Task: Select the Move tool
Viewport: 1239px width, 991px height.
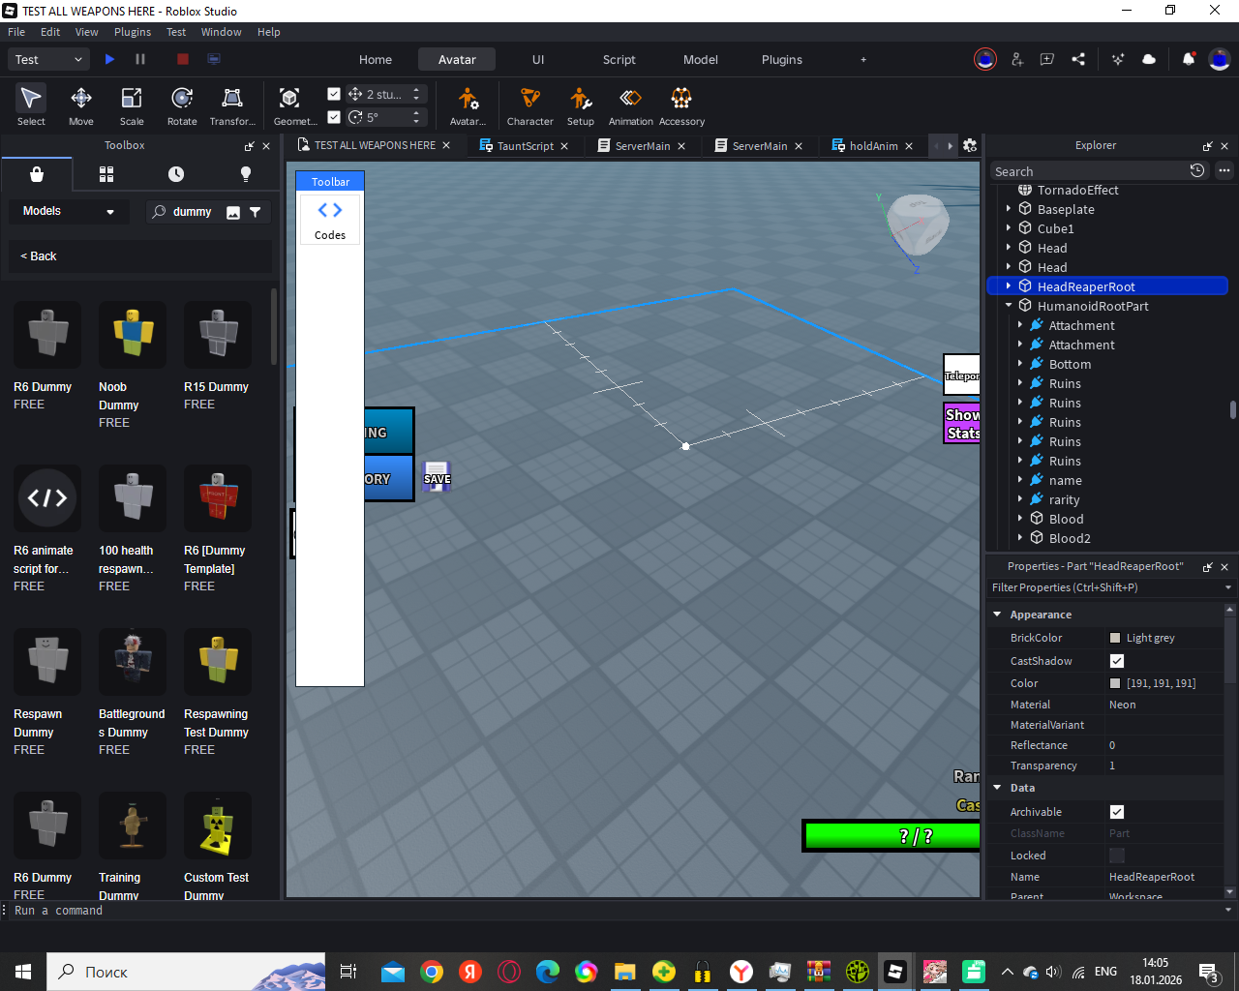Action: click(81, 105)
